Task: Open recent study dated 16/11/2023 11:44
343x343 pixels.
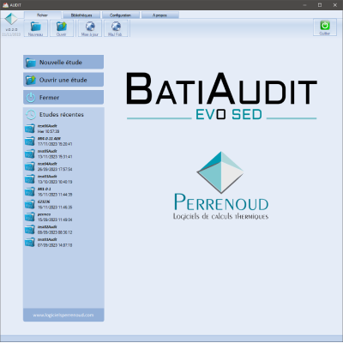Action: click(x=49, y=192)
